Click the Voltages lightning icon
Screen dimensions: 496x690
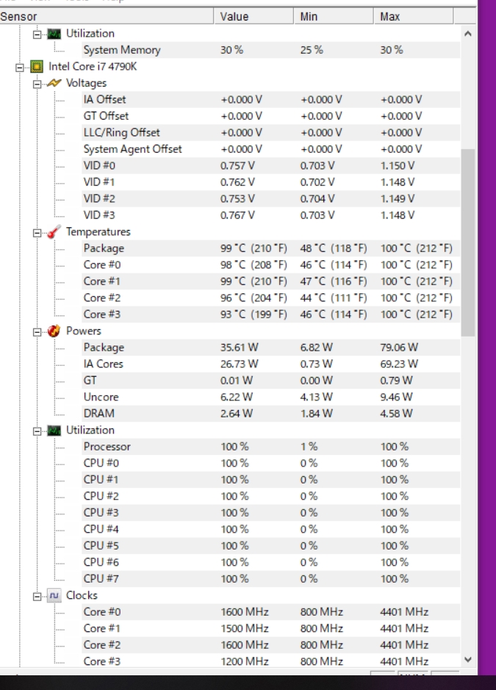(x=54, y=83)
